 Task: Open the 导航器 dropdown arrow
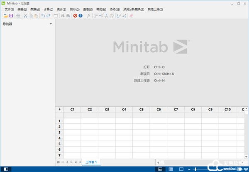(51, 24)
